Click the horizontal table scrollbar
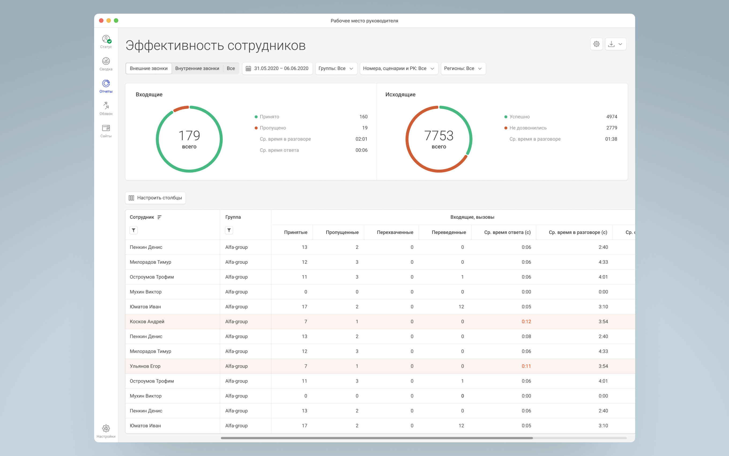The image size is (729, 456). (x=377, y=438)
